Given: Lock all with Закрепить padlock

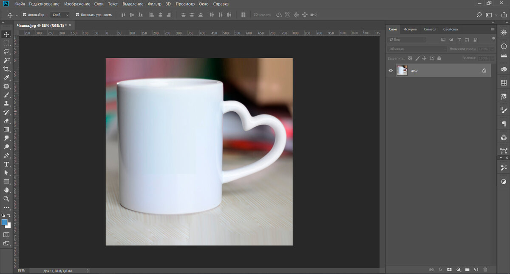Looking at the screenshot, I should 439,58.
